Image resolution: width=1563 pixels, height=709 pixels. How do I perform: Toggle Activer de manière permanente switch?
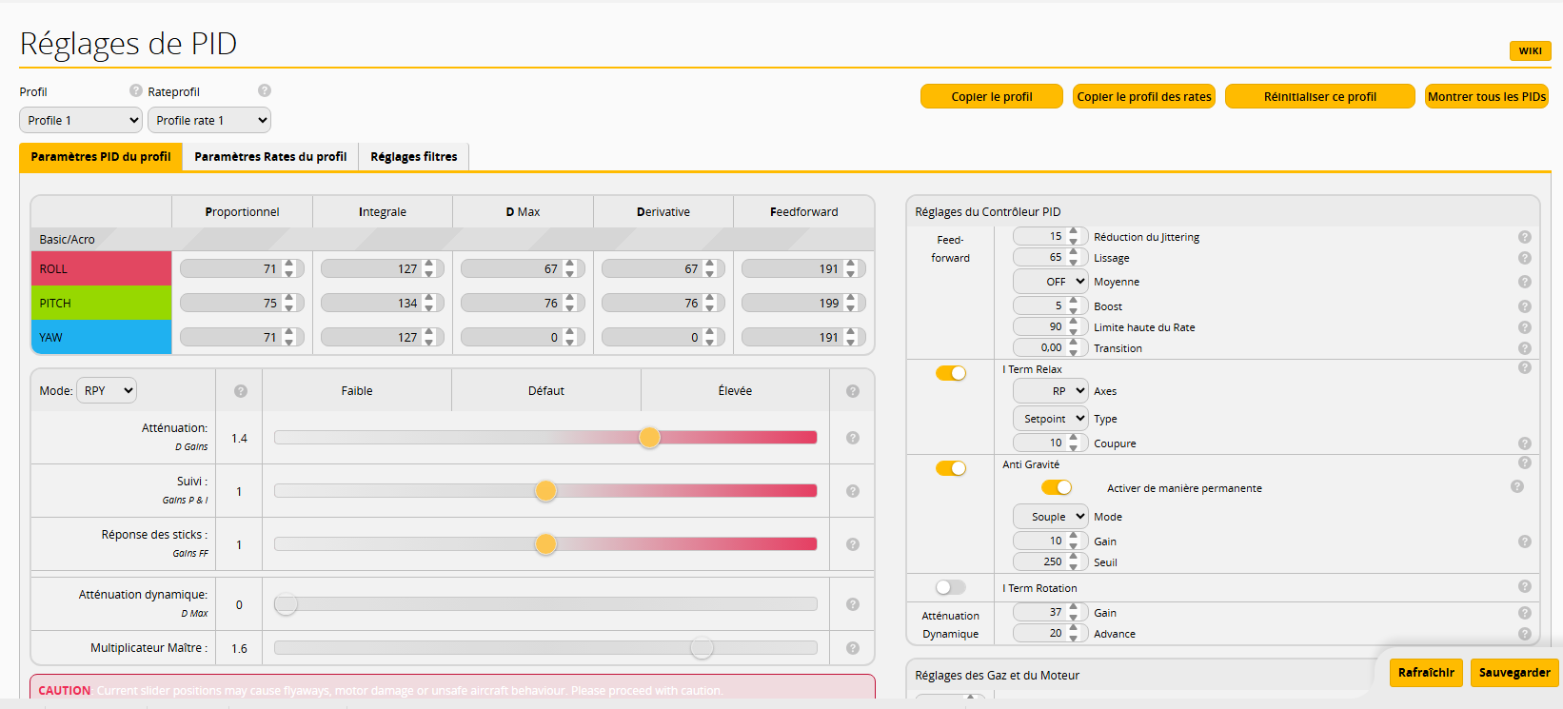[1056, 487]
